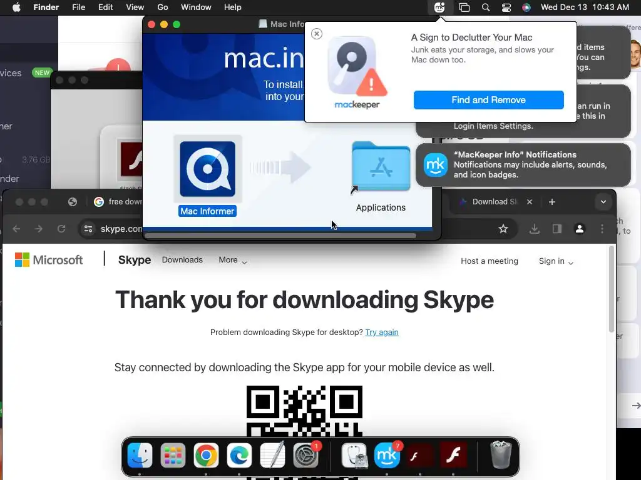Open the Downloads nav link
Image resolution: width=641 pixels, height=480 pixels.
pyautogui.click(x=182, y=259)
